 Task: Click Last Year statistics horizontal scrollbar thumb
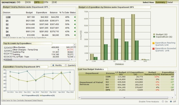click(x=124, y=98)
